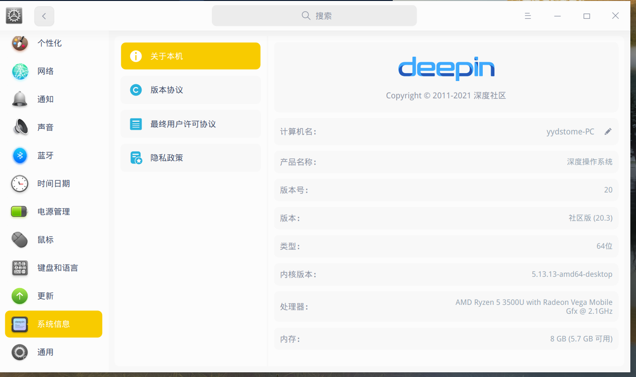Focus the 搜索 search field
636x377 pixels.
point(314,16)
